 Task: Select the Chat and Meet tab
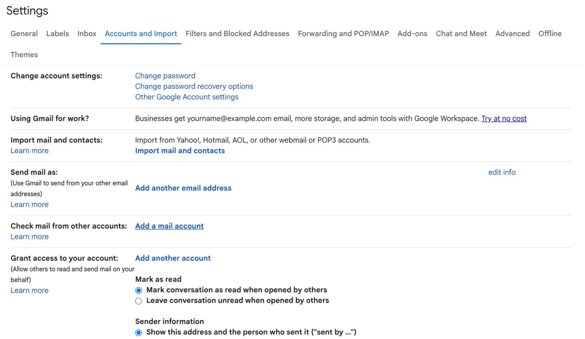click(x=461, y=34)
